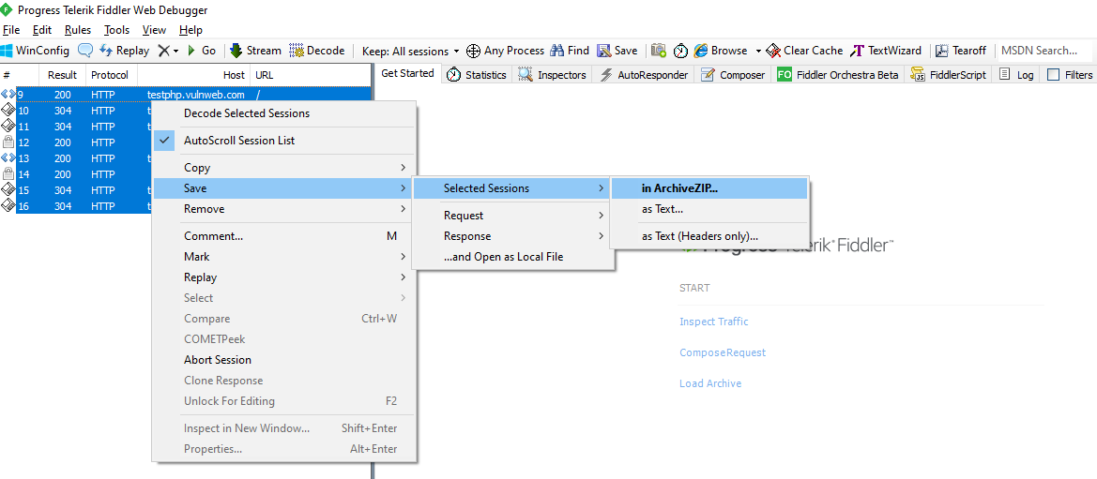Choose Decode Selected Sessions
Image resolution: width=1097 pixels, height=479 pixels.
[284, 113]
